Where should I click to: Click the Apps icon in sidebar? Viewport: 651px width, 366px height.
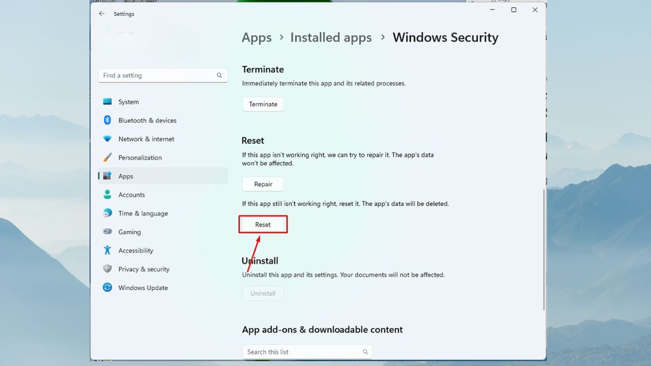pyautogui.click(x=107, y=176)
